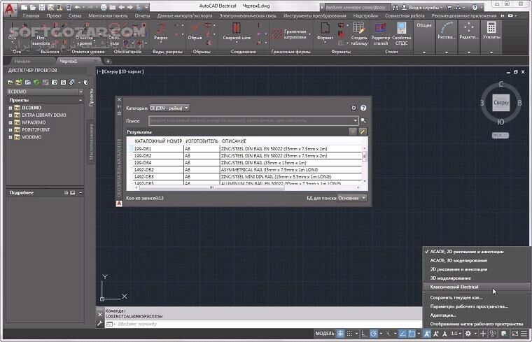
Task: Toggle ortho mode in status bar
Action: tap(365, 334)
